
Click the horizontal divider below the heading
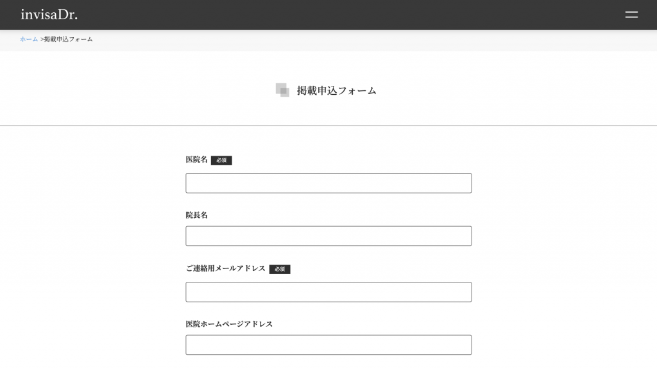[x=328, y=126]
